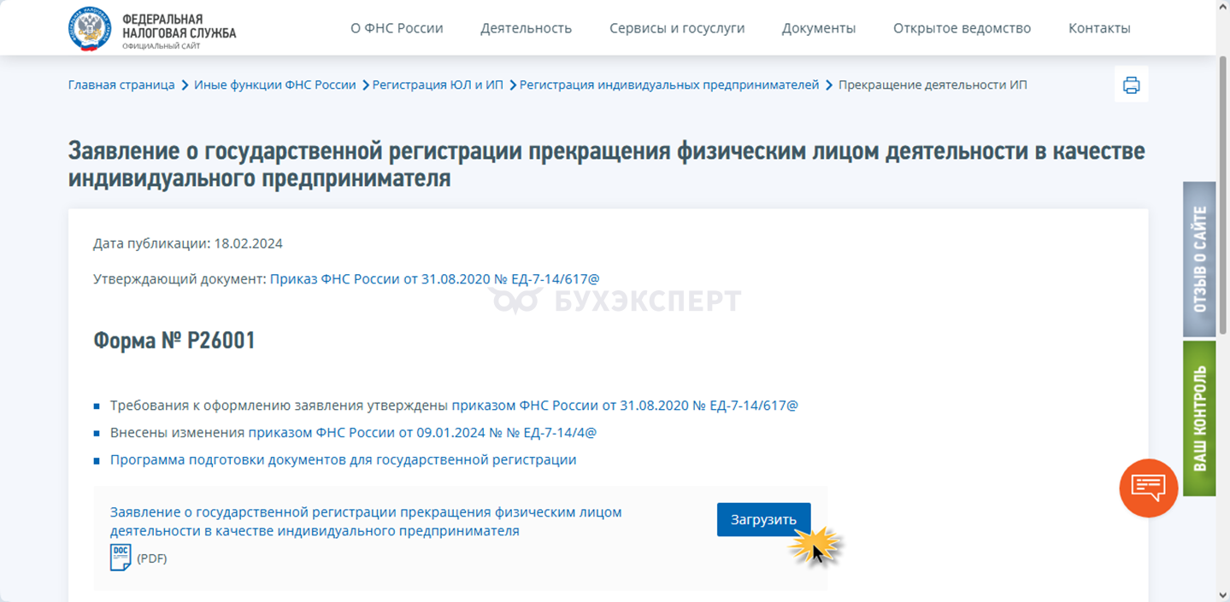This screenshot has width=1230, height=602.
Task: Open the green 'Ваш контроль' side tab
Action: (1199, 418)
